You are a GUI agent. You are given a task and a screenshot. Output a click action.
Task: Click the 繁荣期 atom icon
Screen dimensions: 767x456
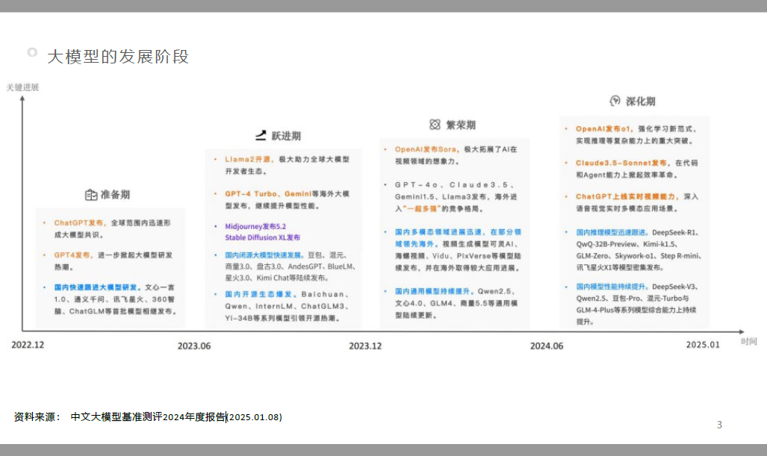[x=435, y=125]
